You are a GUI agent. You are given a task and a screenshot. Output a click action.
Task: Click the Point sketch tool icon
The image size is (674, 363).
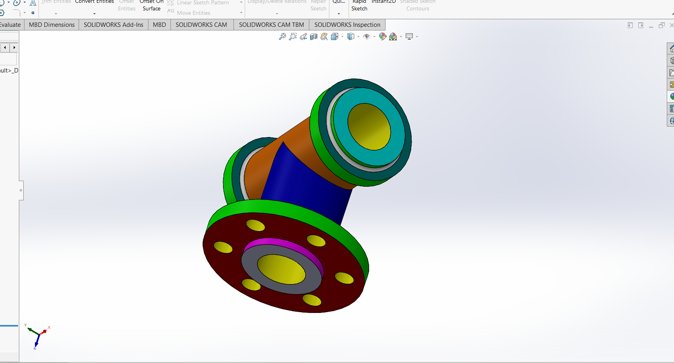33,13
